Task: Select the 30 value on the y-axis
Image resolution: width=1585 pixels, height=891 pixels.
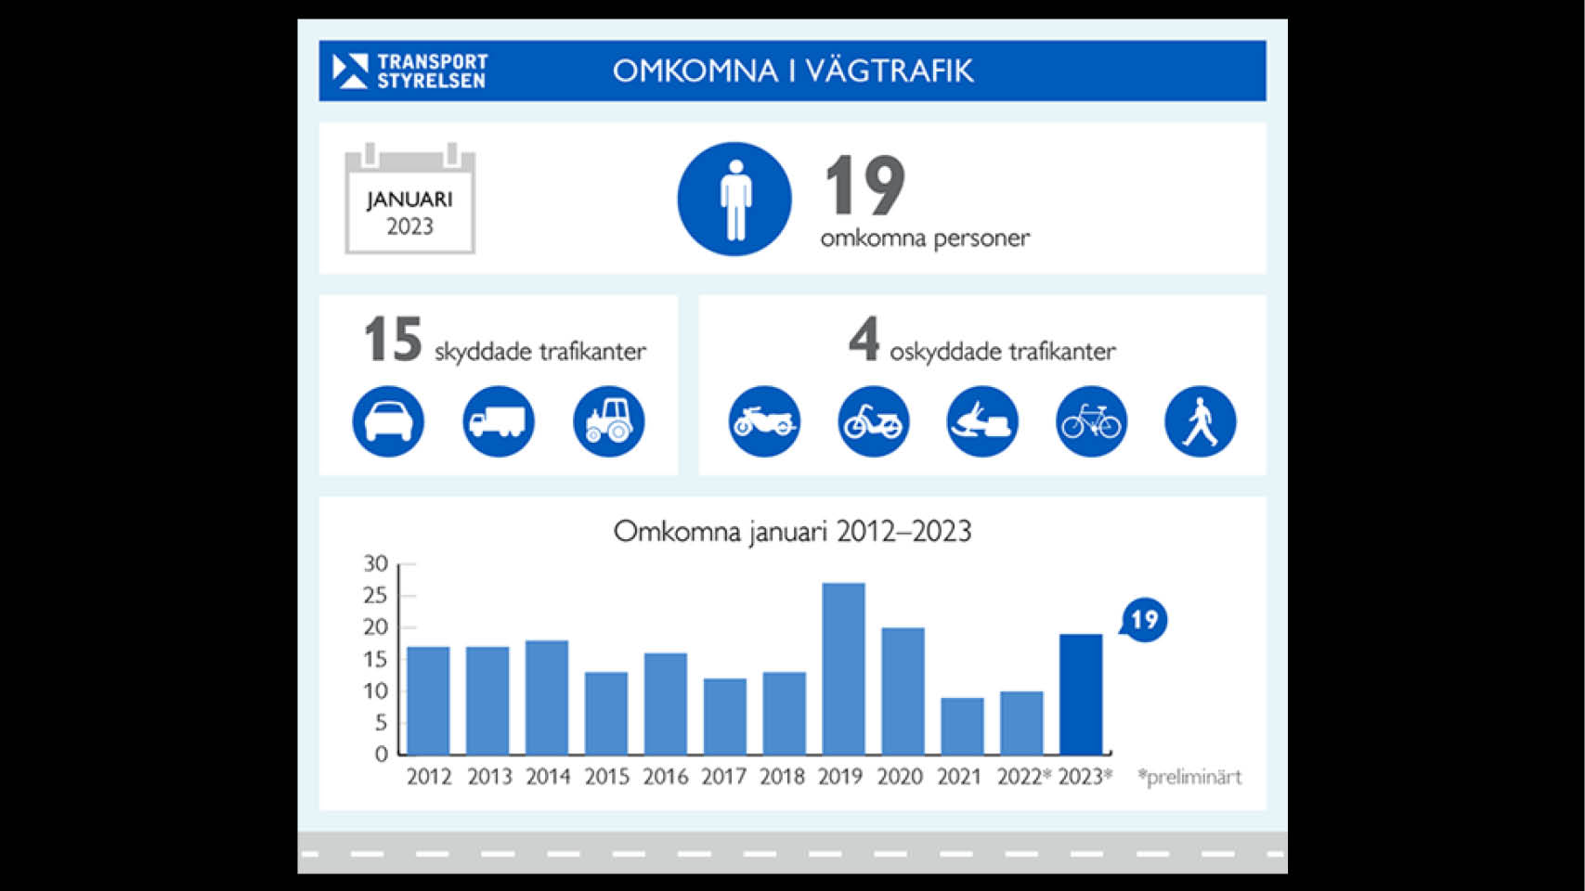Action: [375, 562]
